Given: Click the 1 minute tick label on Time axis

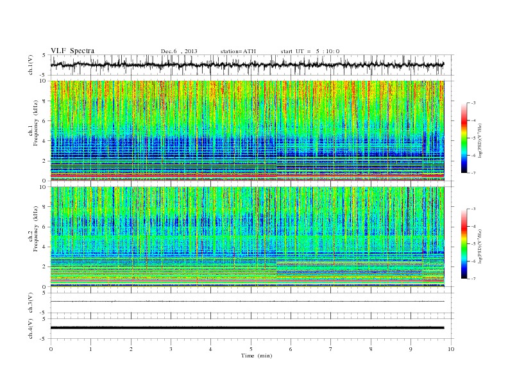Looking at the screenshot, I should click(x=90, y=349).
